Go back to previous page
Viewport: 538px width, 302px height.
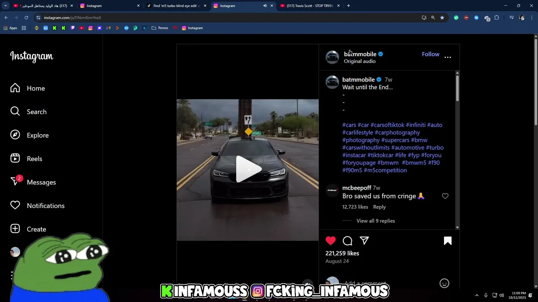pos(6,18)
